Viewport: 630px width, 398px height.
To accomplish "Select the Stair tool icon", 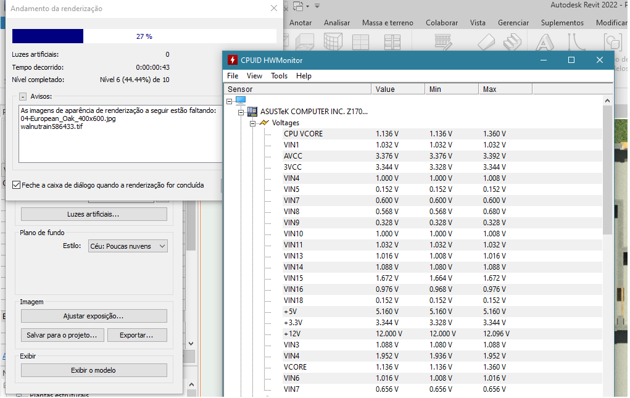I will tap(512, 42).
